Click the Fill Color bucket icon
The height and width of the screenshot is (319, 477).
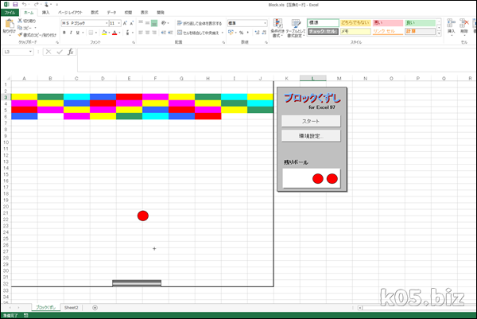click(x=104, y=33)
